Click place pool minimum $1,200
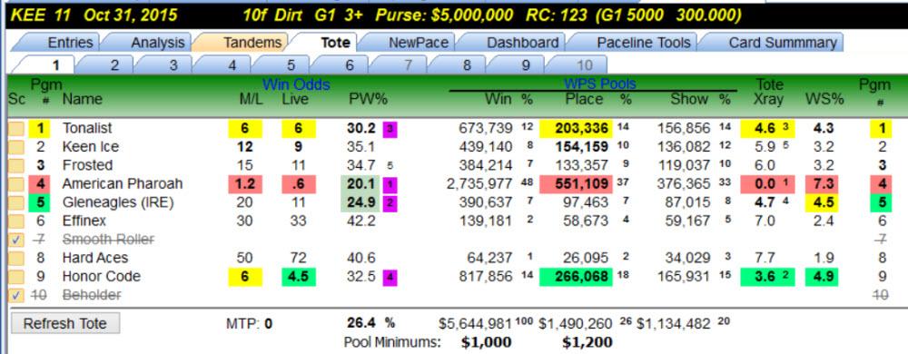908x354 pixels. tap(587, 342)
